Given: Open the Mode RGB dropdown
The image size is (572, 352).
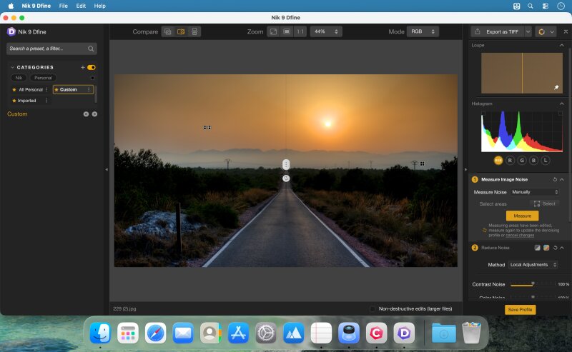Looking at the screenshot, I should coord(423,31).
